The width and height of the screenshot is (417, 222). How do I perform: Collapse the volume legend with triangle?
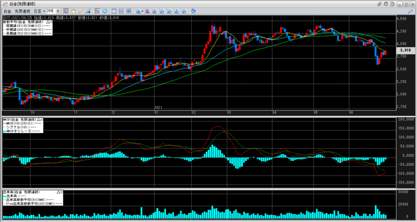59,191
